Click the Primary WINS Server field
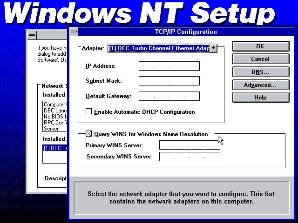The image size is (298, 223). [190, 145]
